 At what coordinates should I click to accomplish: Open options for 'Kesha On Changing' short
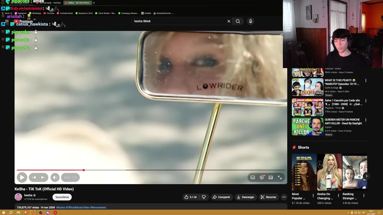tap(339, 196)
